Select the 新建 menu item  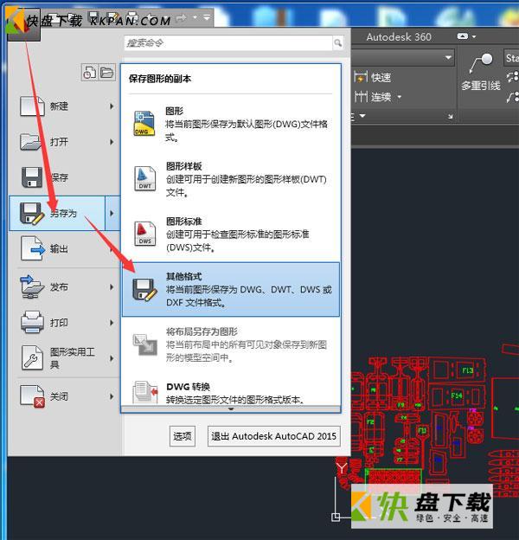click(x=64, y=106)
